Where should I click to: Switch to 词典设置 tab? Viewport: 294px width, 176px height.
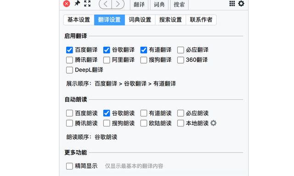pos(140,20)
